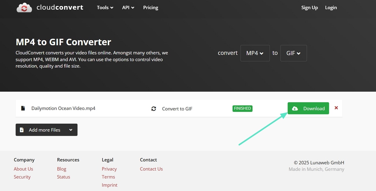Open the Tools dropdown menu
This screenshot has height=191, width=376.
point(105,8)
